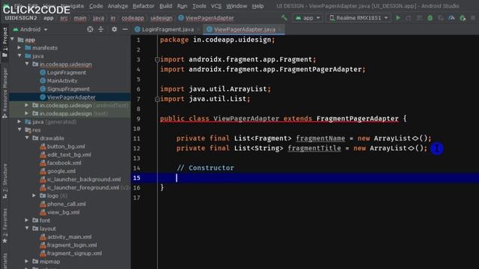This screenshot has height=269, width=479.
Task: Select SignupFragment class in project tree
Action: tap(65, 89)
